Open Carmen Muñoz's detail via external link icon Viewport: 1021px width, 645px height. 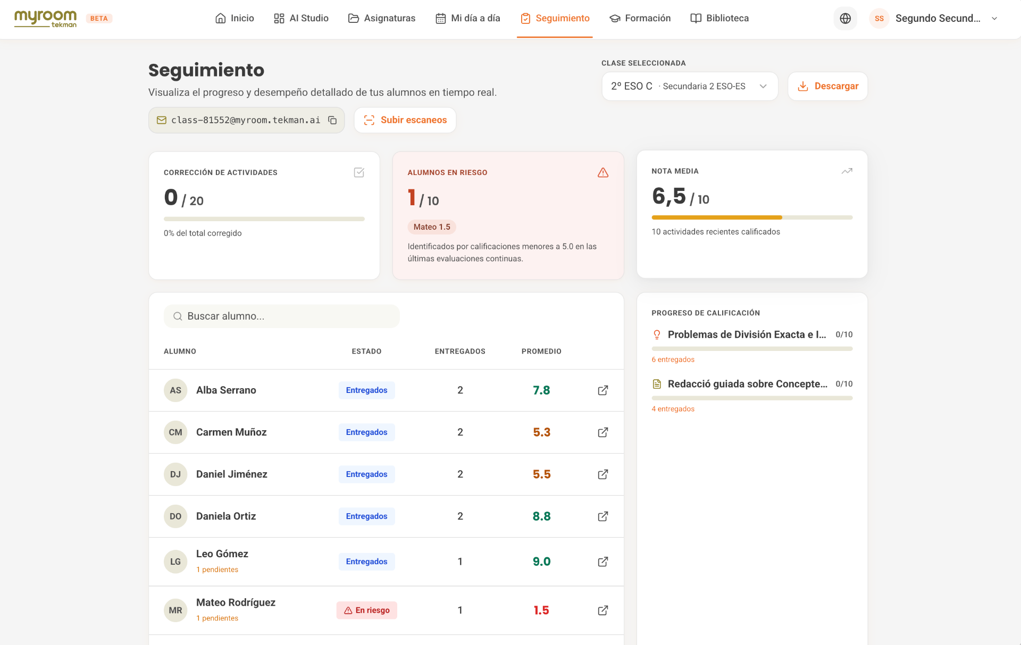point(602,432)
